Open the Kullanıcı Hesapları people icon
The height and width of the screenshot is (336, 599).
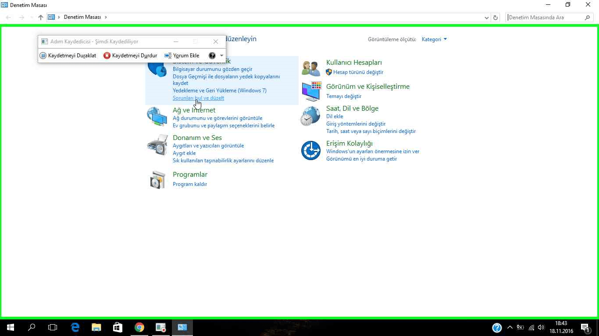(311, 68)
